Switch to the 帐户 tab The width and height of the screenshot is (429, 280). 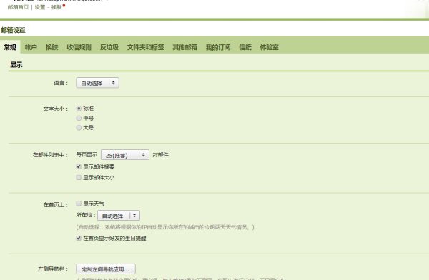click(31, 47)
